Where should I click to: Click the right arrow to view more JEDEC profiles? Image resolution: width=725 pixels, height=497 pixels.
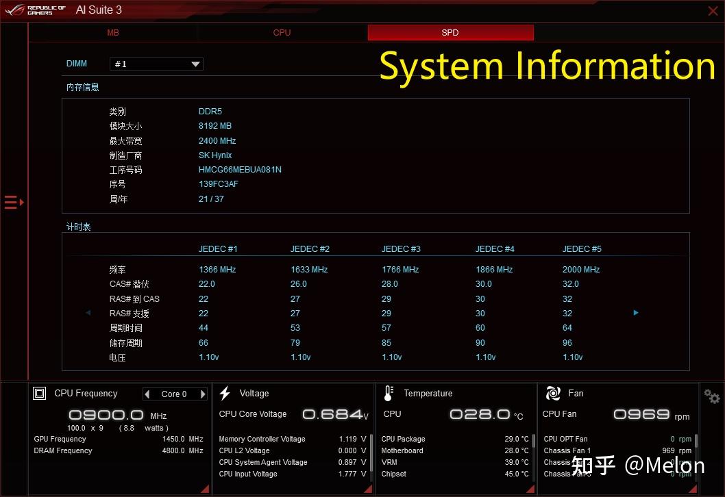point(636,313)
